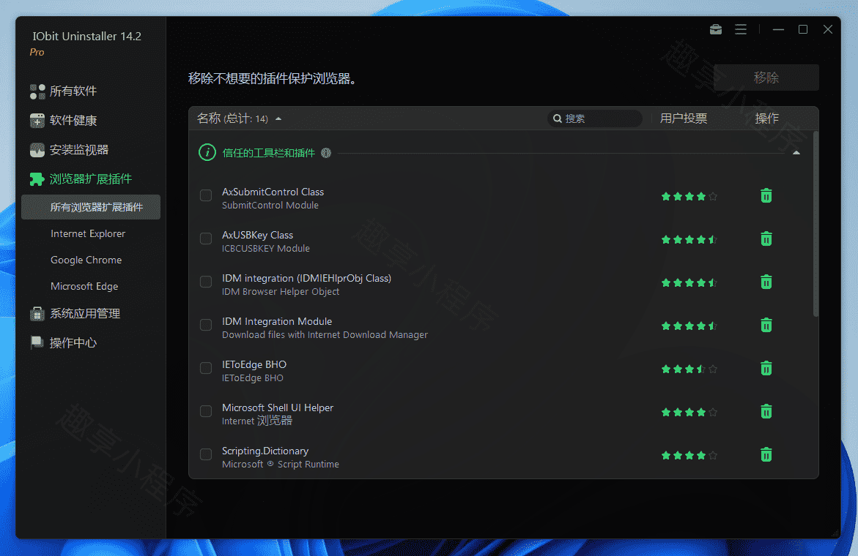This screenshot has width=858, height=556.
Task: Focus the 搜索 input field
Action: [x=595, y=119]
